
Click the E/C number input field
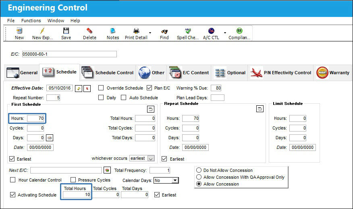69,54
